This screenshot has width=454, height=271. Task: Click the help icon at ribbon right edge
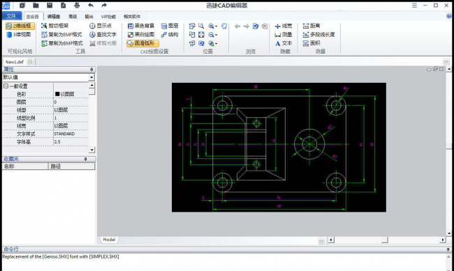point(449,16)
